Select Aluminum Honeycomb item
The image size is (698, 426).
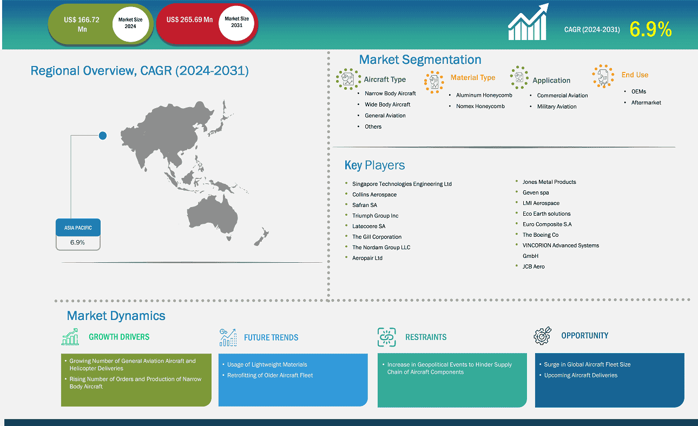[x=484, y=95]
